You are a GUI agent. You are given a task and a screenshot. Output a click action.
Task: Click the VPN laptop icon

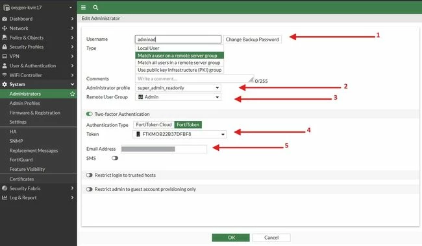[x=5, y=56]
